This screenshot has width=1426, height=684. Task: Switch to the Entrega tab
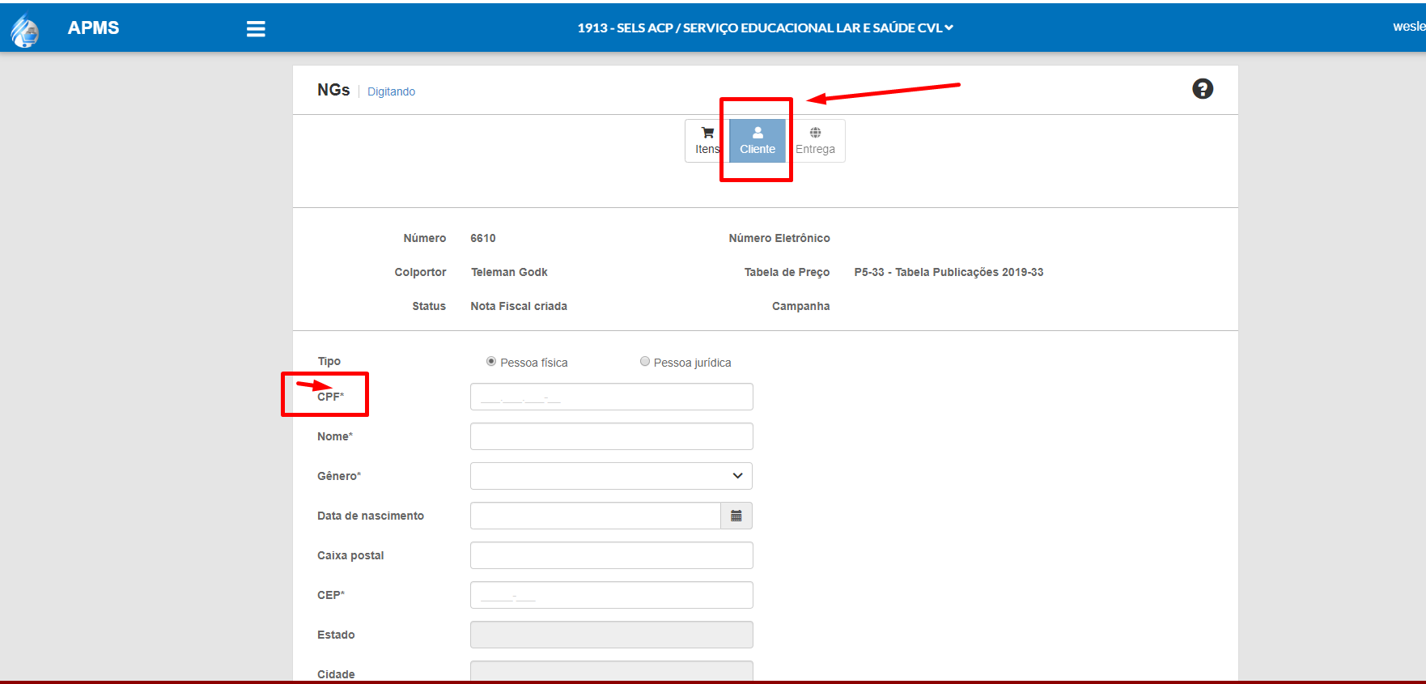point(815,141)
